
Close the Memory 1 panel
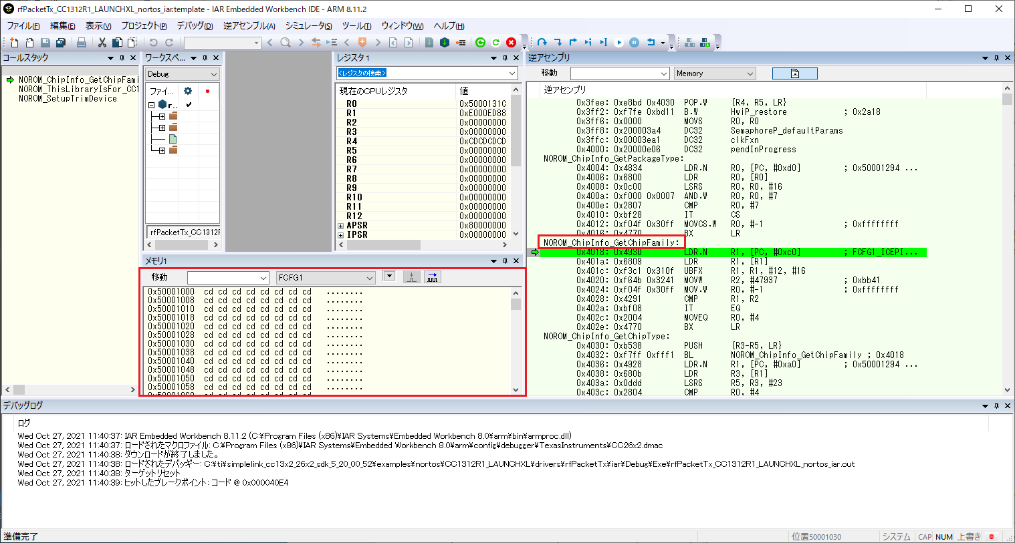tap(516, 260)
